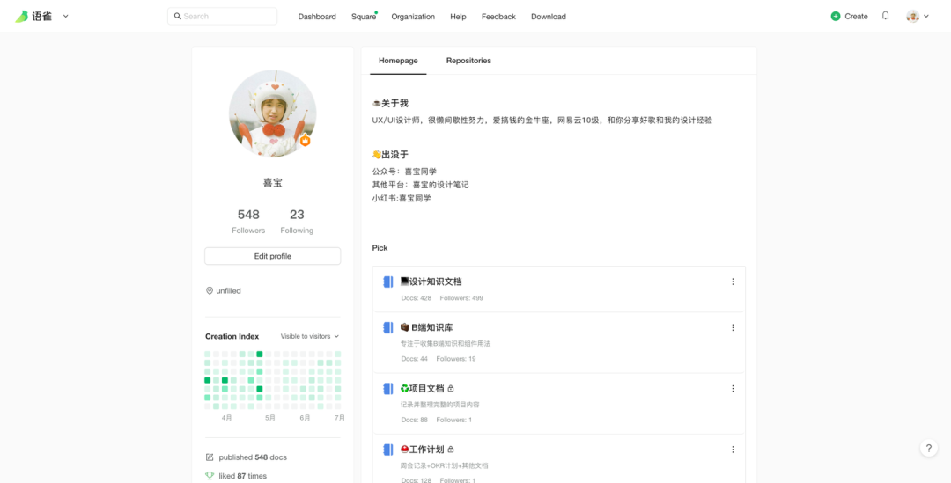Click the published docs pencil icon
This screenshot has height=483, width=951.
[210, 457]
